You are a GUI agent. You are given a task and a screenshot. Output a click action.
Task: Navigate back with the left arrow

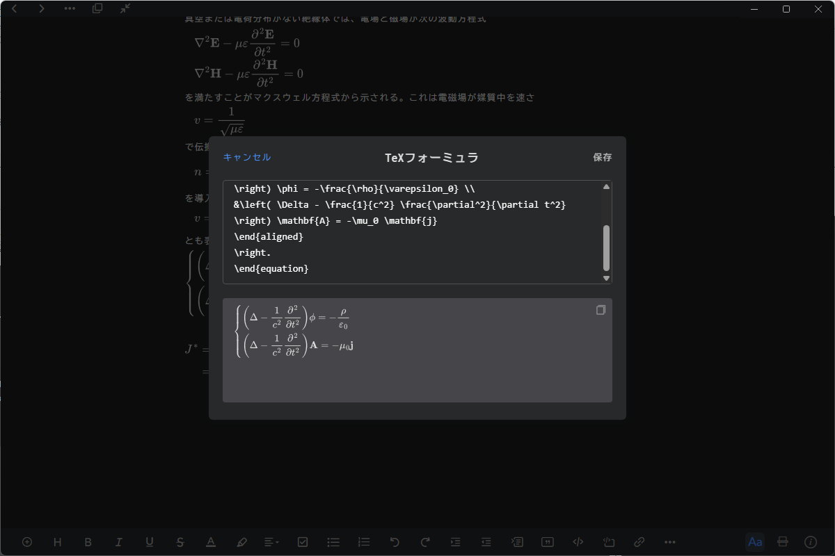point(15,8)
